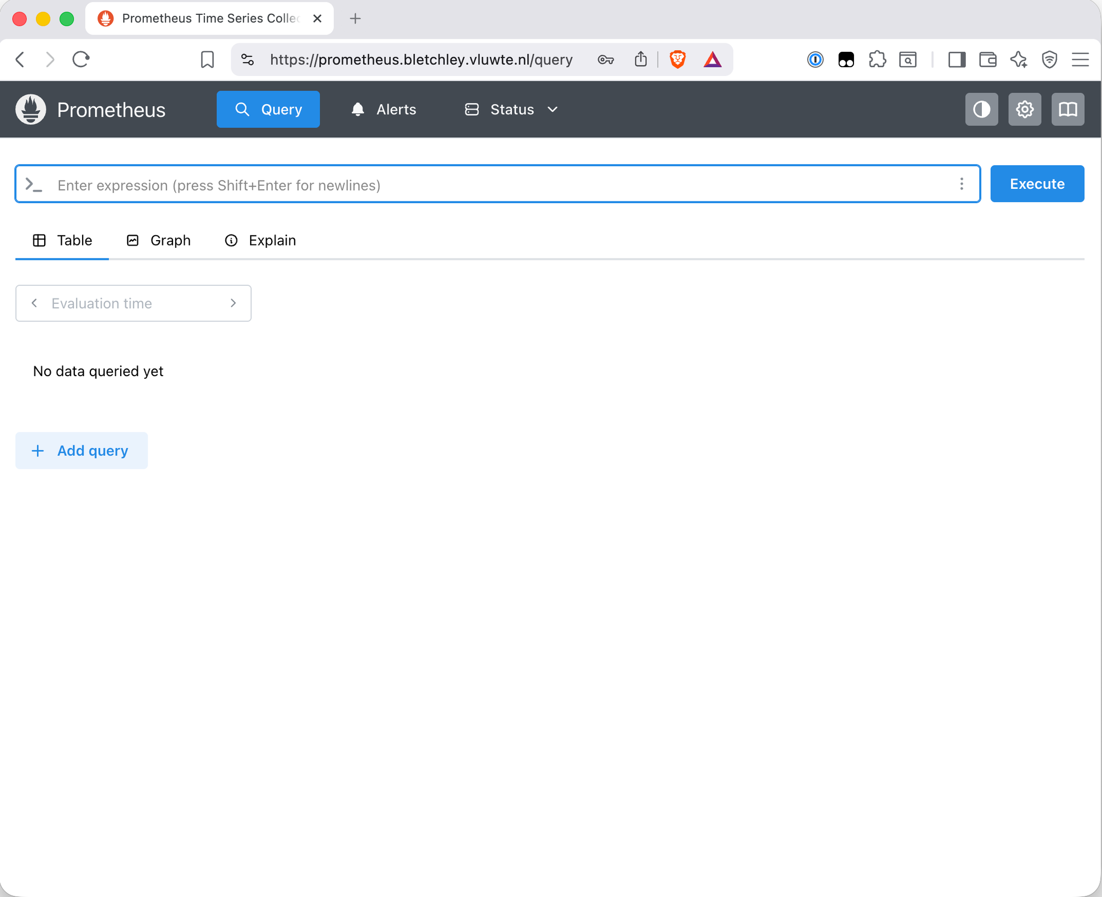Step the evaluation time backward
This screenshot has width=1102, height=897.
coord(34,303)
